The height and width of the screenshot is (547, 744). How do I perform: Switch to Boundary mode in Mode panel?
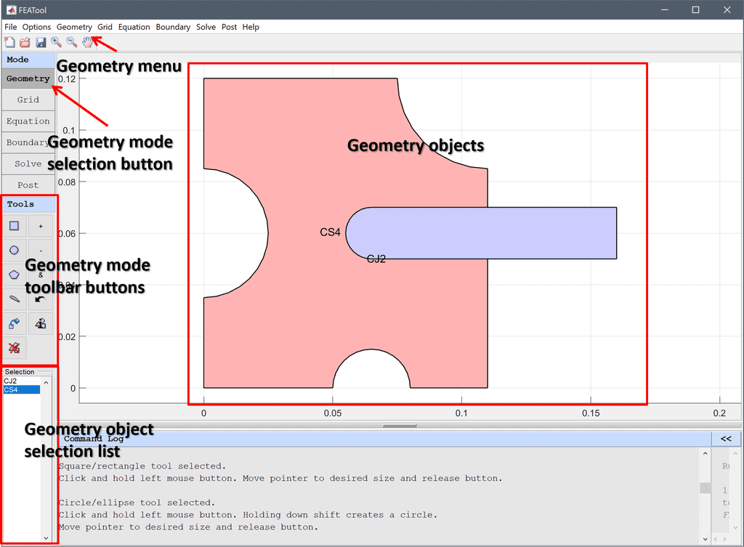click(x=28, y=143)
